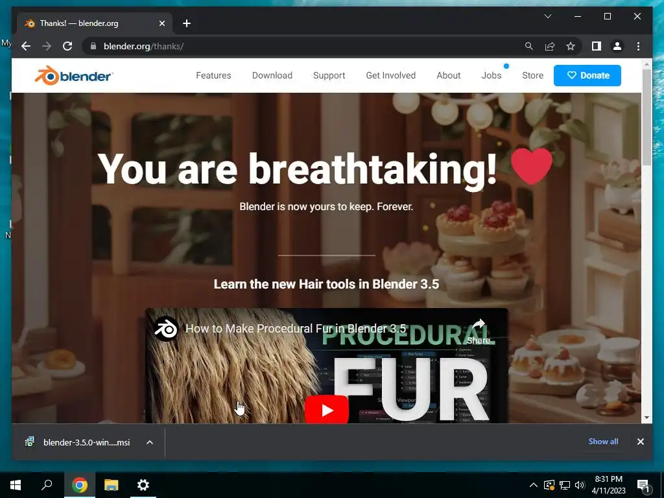The height and width of the screenshot is (498, 664).
Task: Open the notification center icon
Action: pyautogui.click(x=643, y=485)
